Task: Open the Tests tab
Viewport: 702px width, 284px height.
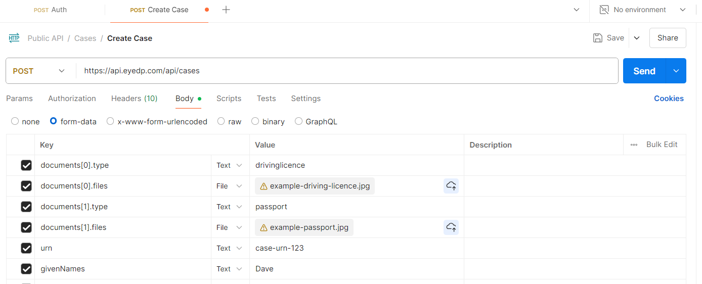Action: tap(266, 99)
